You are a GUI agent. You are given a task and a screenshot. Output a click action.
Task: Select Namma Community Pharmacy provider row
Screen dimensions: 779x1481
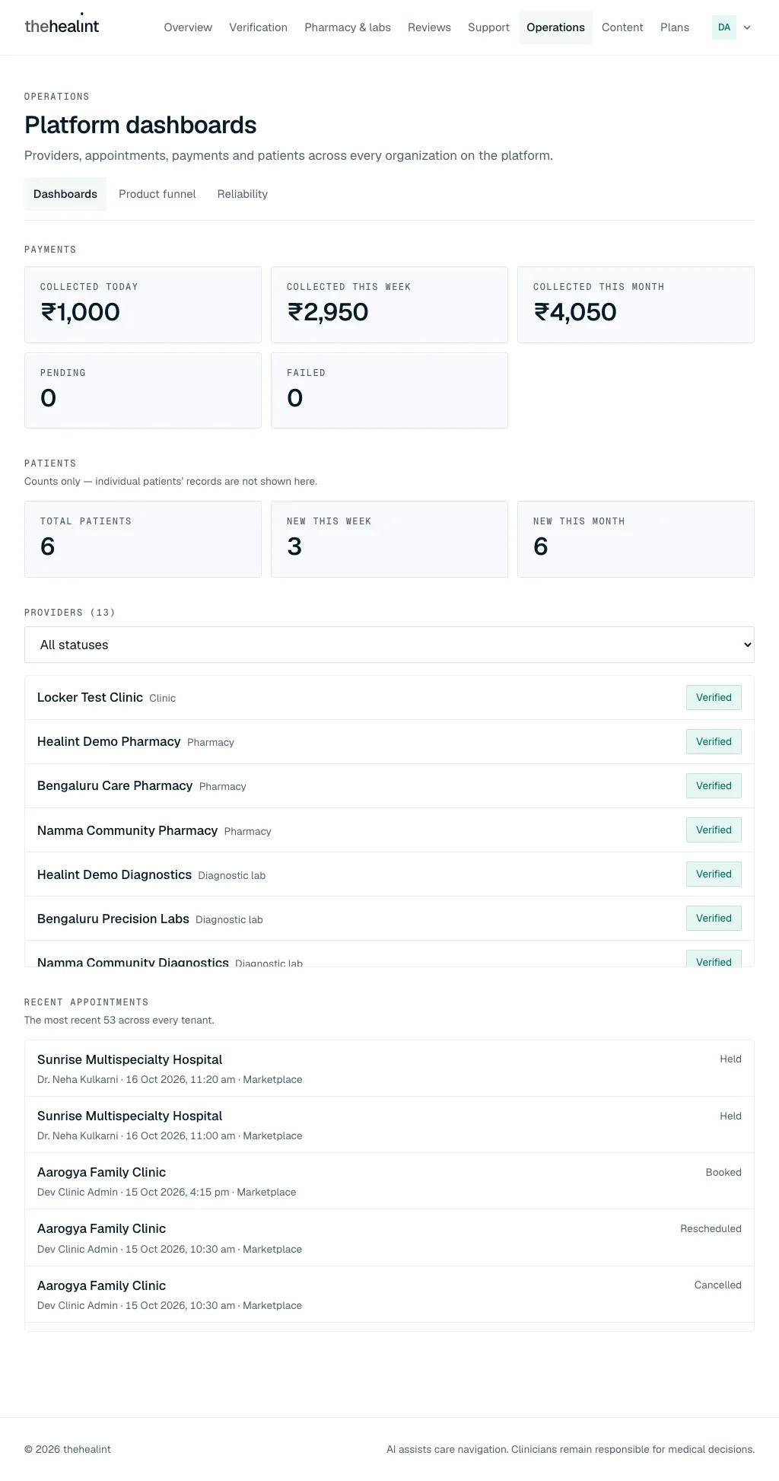click(x=389, y=830)
